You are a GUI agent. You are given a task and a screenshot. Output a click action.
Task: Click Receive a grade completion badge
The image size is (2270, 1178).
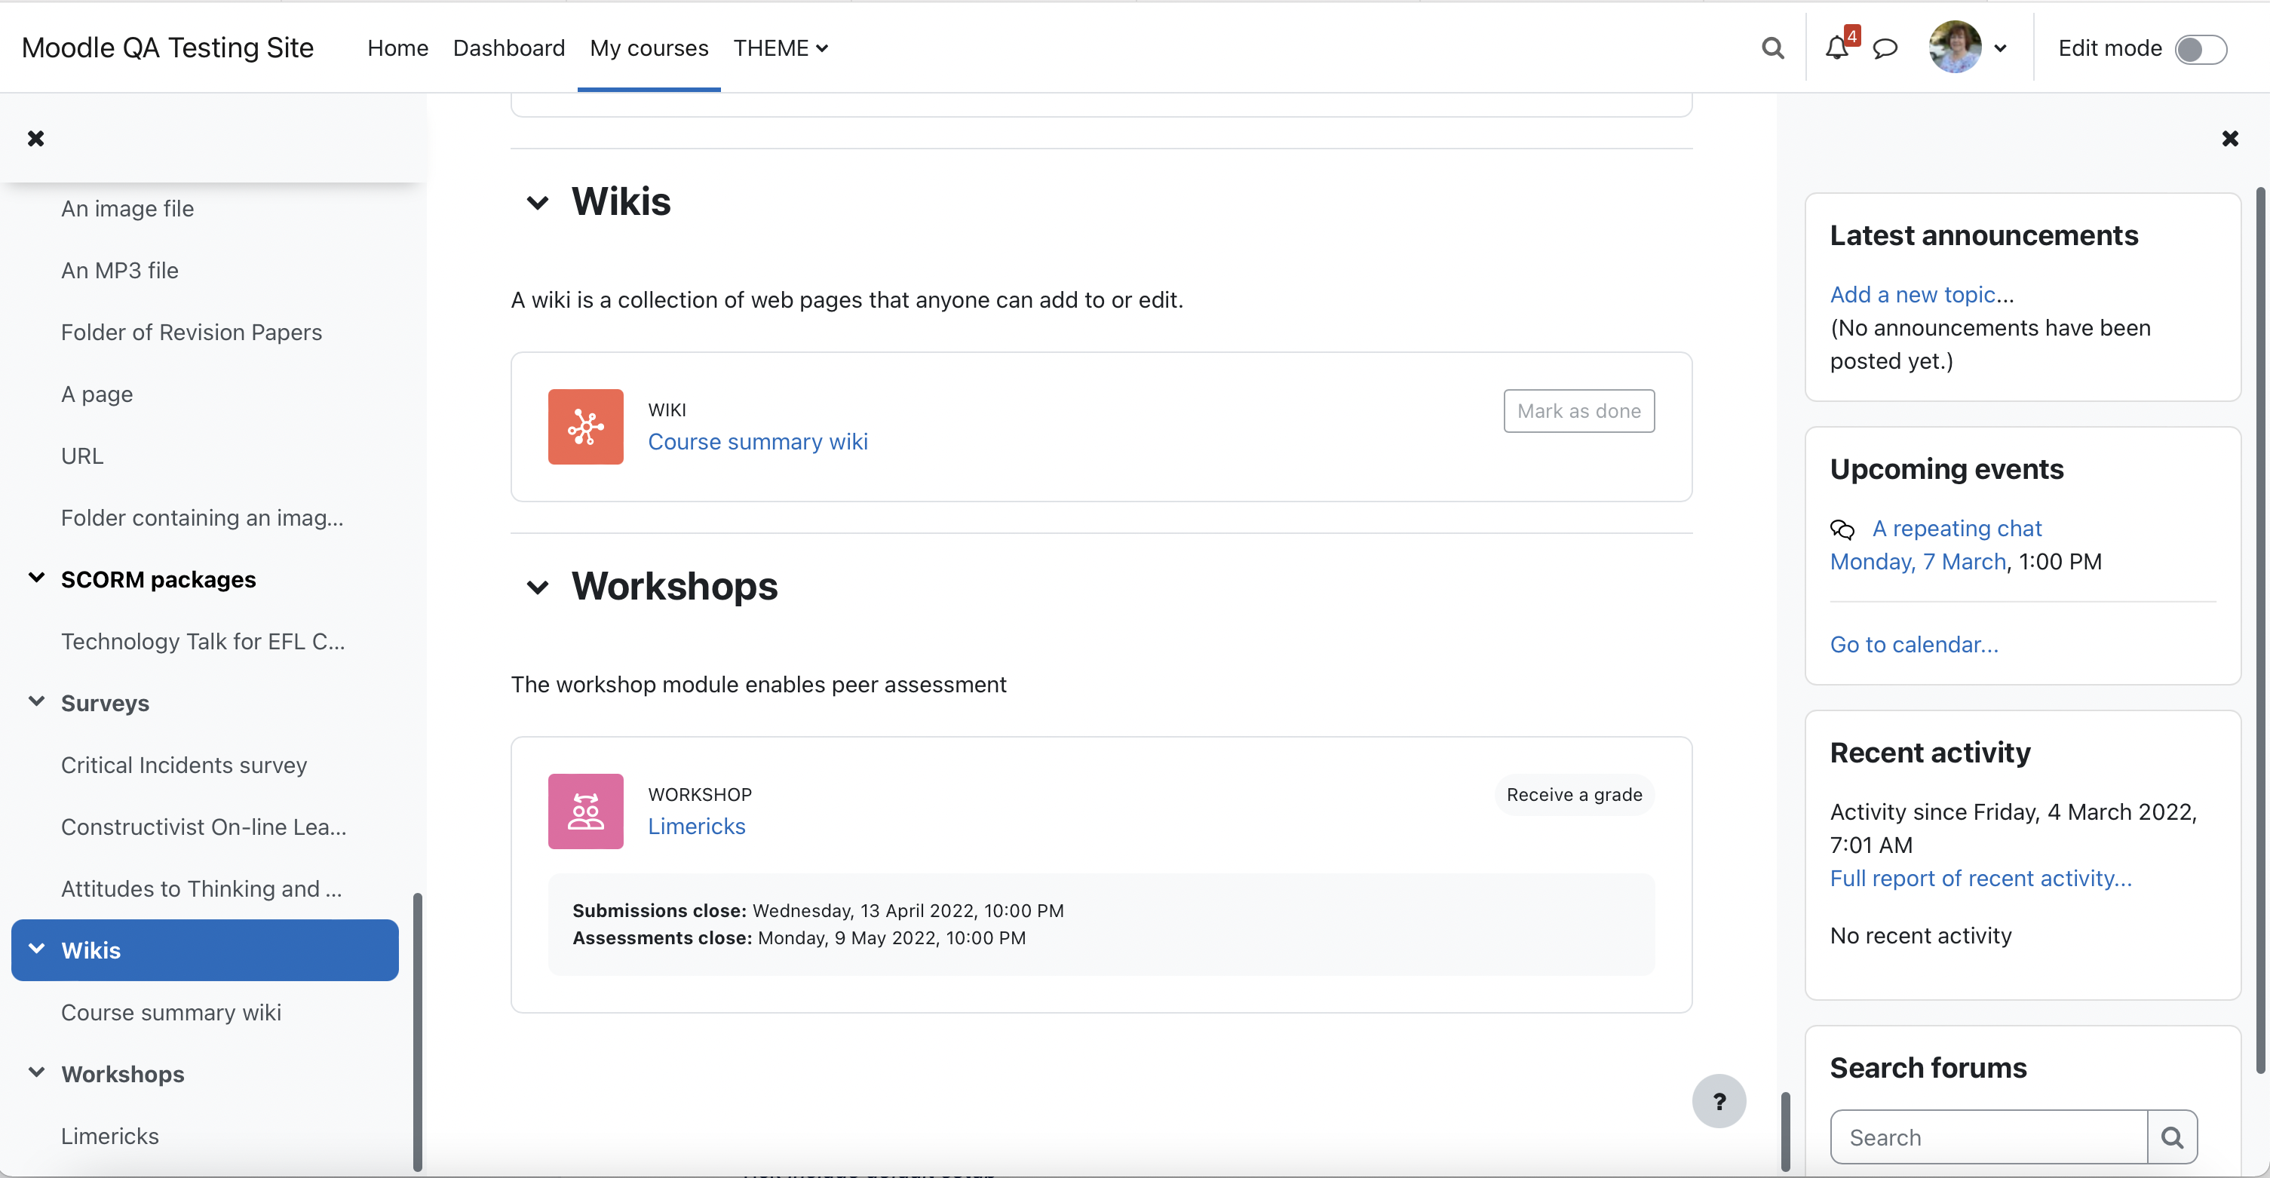[1574, 795]
